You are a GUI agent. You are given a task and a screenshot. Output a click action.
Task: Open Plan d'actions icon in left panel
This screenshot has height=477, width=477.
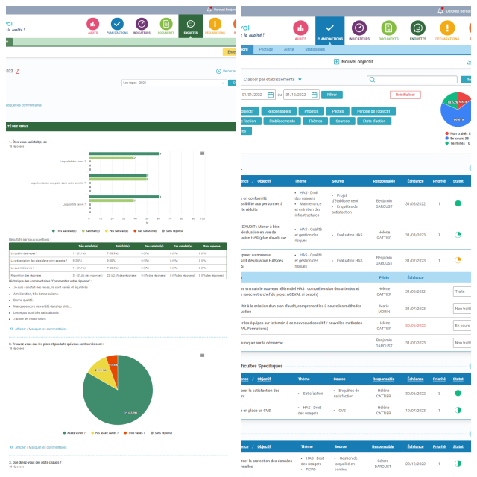pos(117,24)
